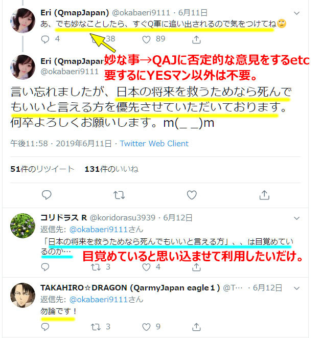Share the first Eri tweet
The width and height of the screenshot is (321, 338).
196,39
